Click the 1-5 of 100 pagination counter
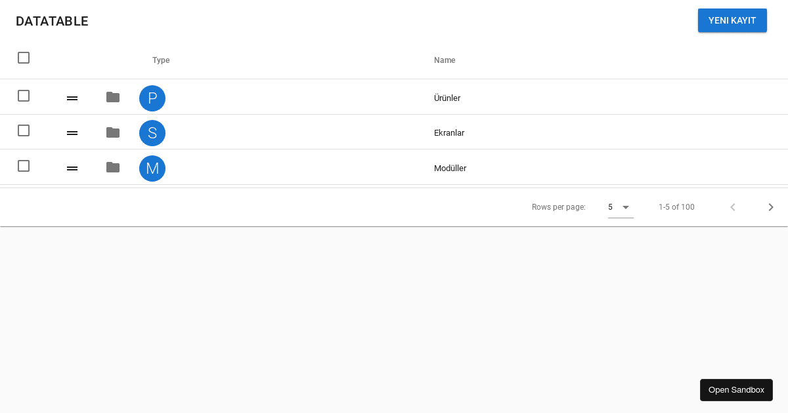This screenshot has height=413, width=788. [x=676, y=206]
